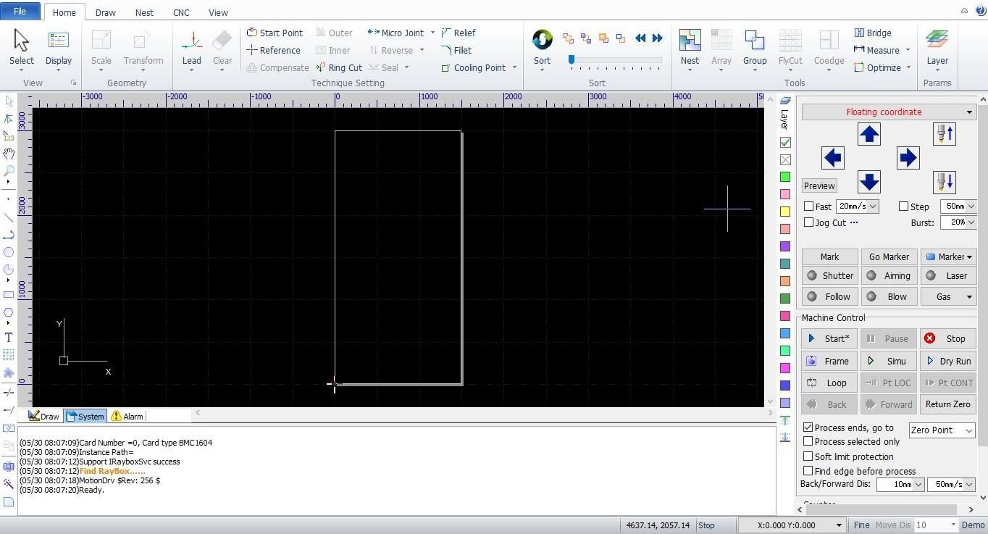The width and height of the screenshot is (988, 534).
Task: Click the Lead line icon
Action: [191, 41]
